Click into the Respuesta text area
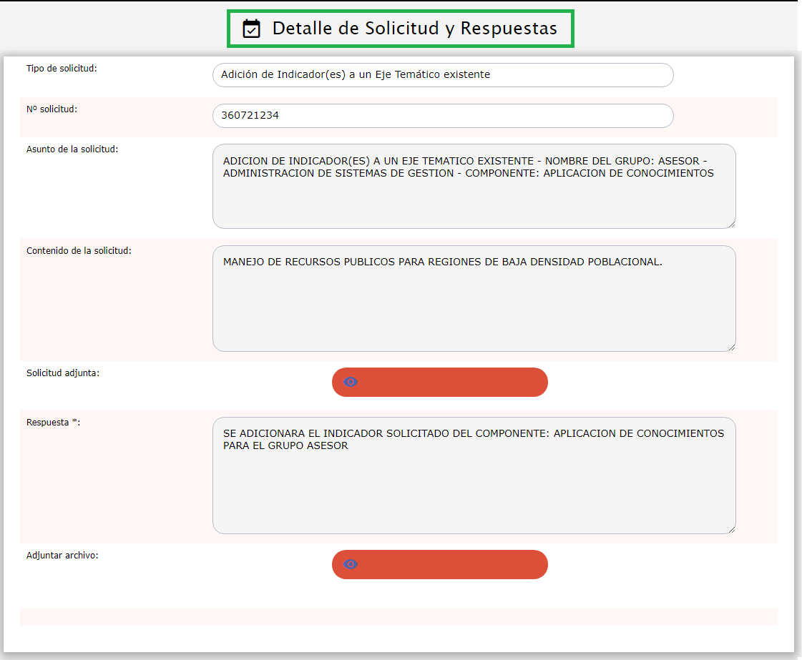802x660 pixels. 474,486
